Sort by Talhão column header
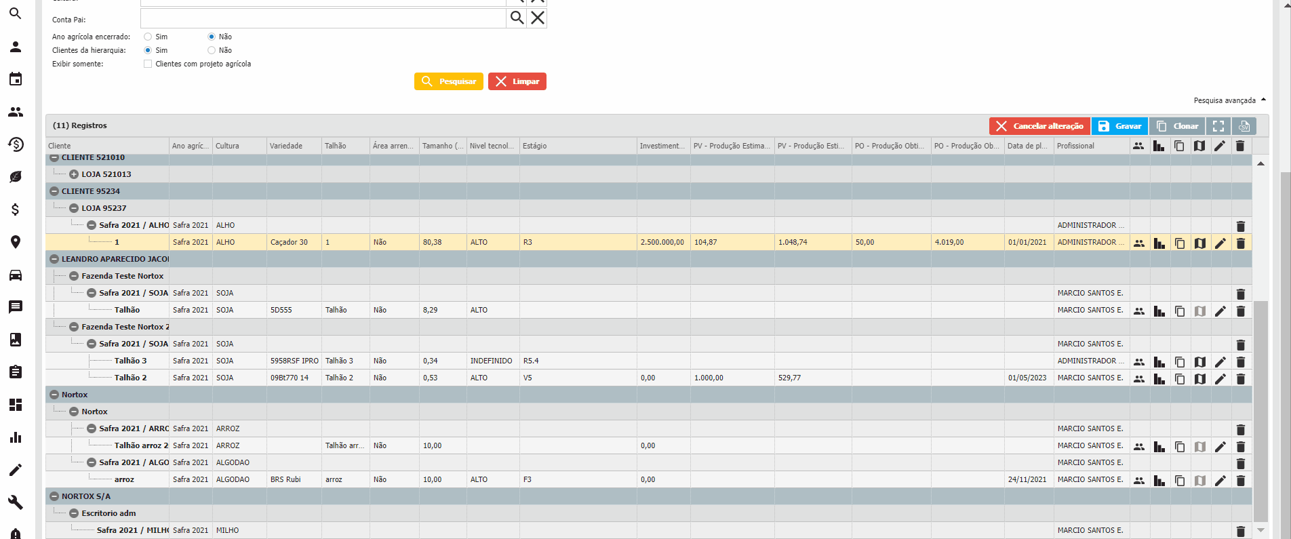1291x539 pixels. pyautogui.click(x=346, y=146)
